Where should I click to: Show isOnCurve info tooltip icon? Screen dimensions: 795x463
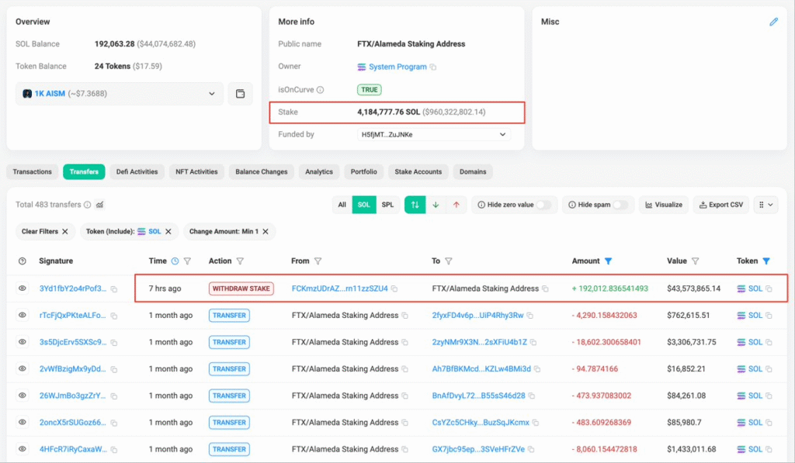click(x=320, y=90)
